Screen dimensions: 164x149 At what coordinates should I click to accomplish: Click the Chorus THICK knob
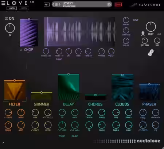coord(102,125)
